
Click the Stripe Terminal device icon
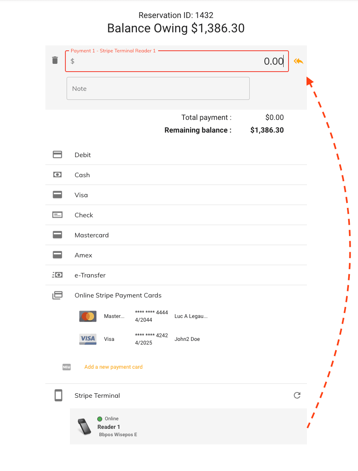[58, 395]
